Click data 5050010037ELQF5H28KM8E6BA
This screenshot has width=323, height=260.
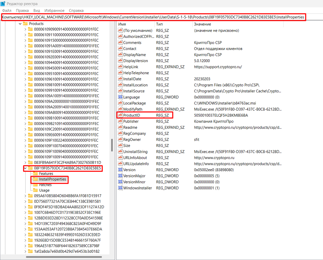click(x=221, y=115)
